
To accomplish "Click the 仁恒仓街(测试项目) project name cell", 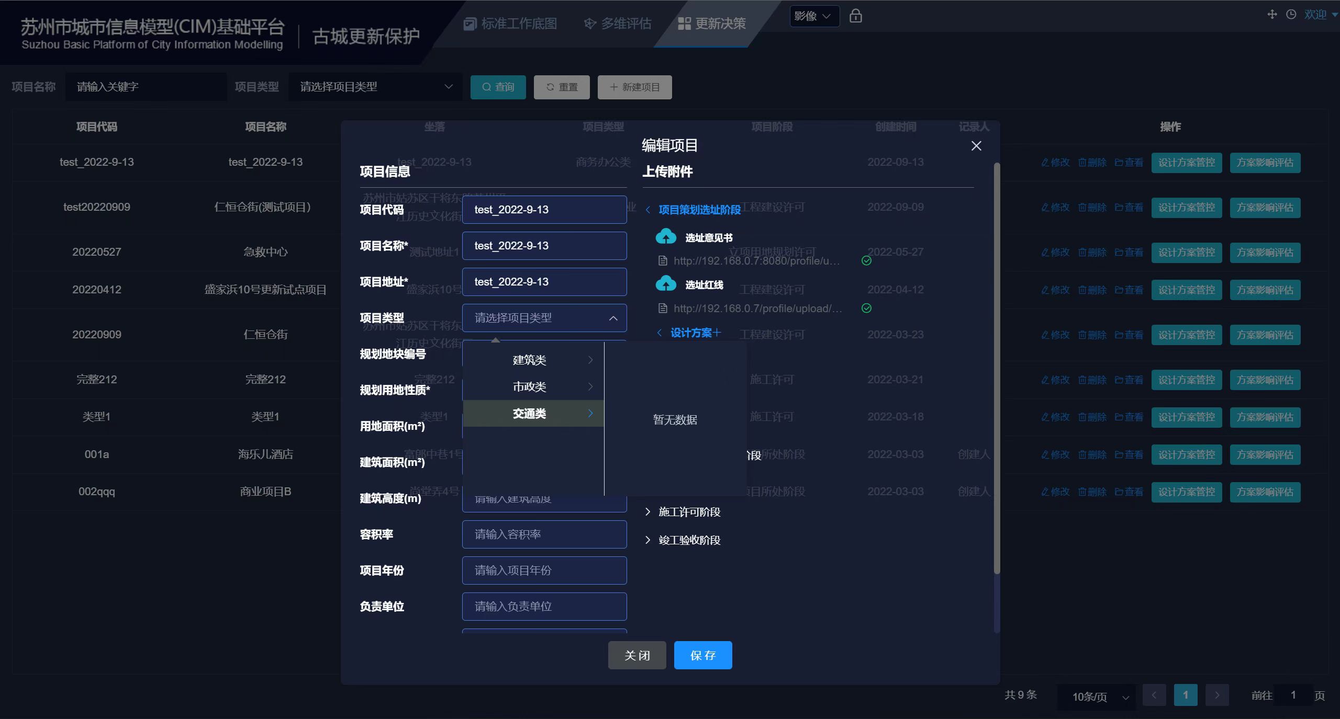I will click(x=262, y=207).
